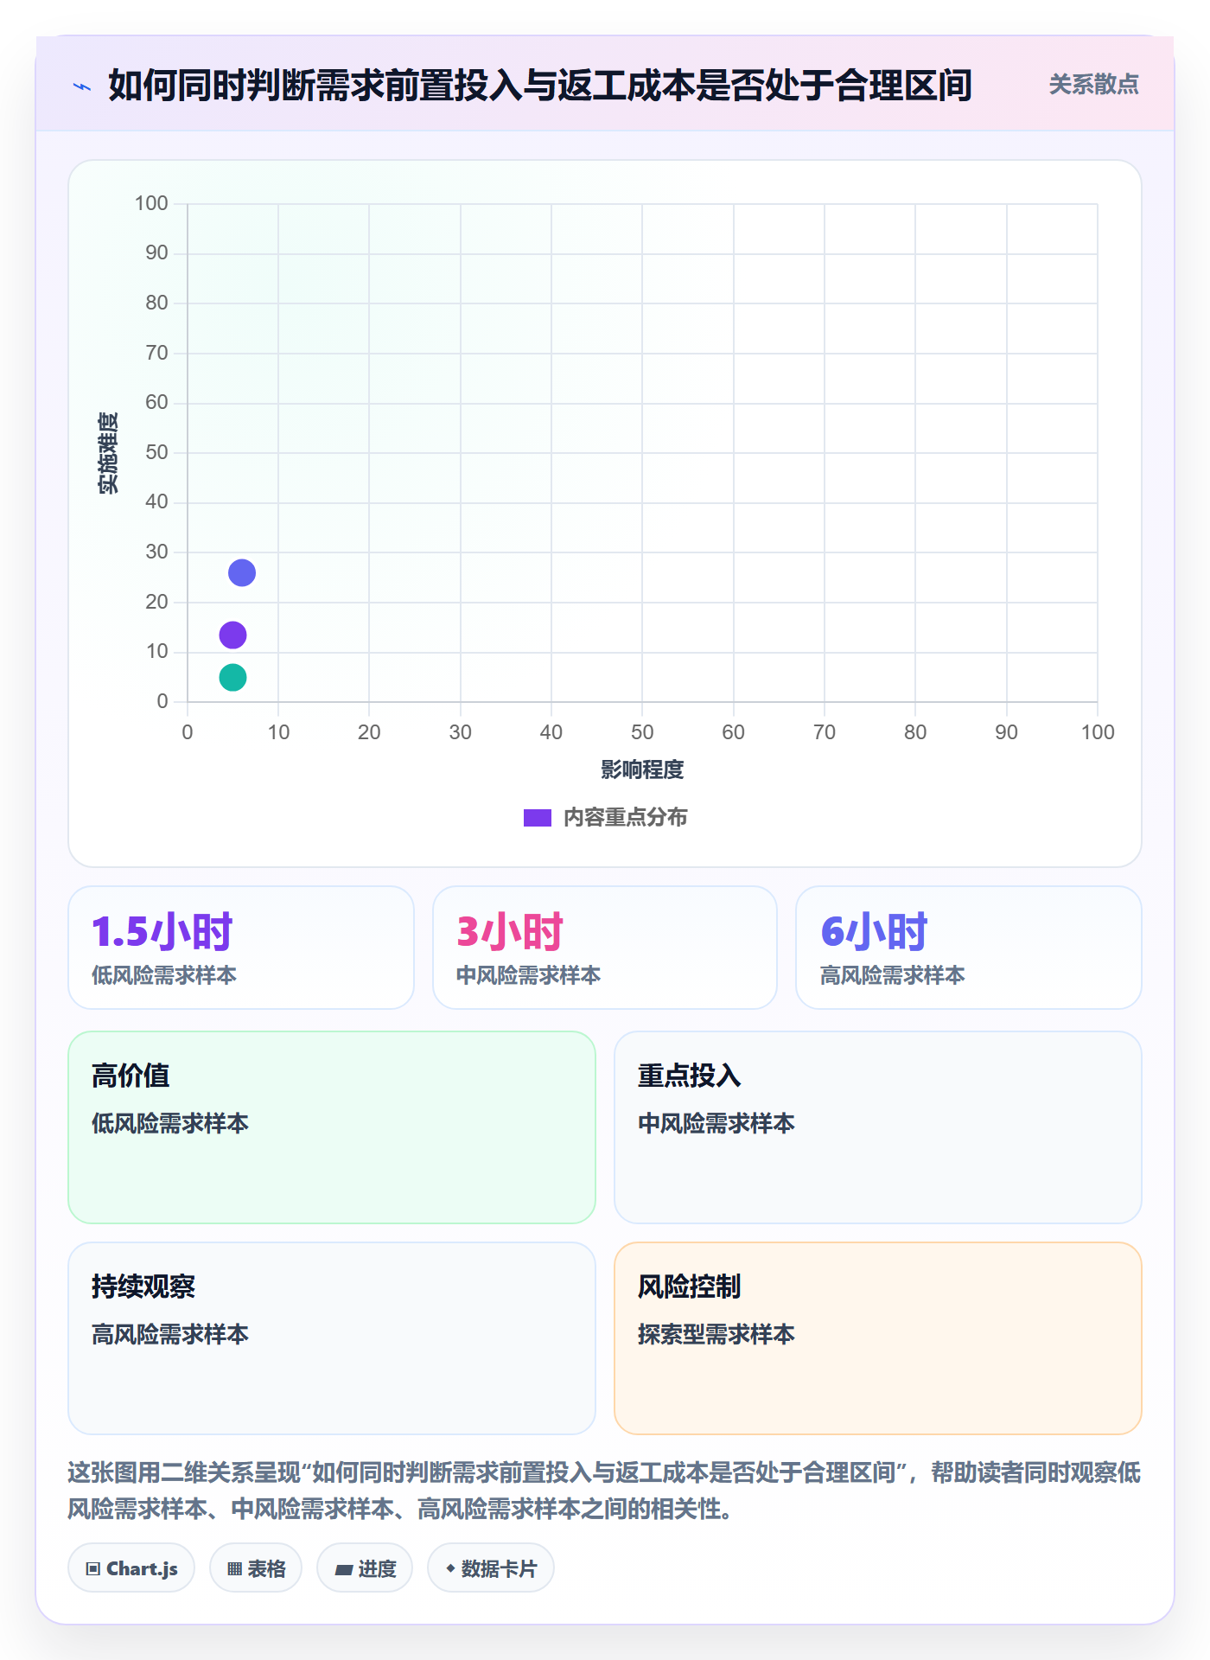
Task: Open the 1.5小时 low-risk stat card
Action: [241, 948]
